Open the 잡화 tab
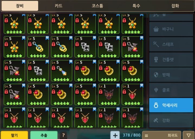195x139 pixels. [x=175, y=6]
